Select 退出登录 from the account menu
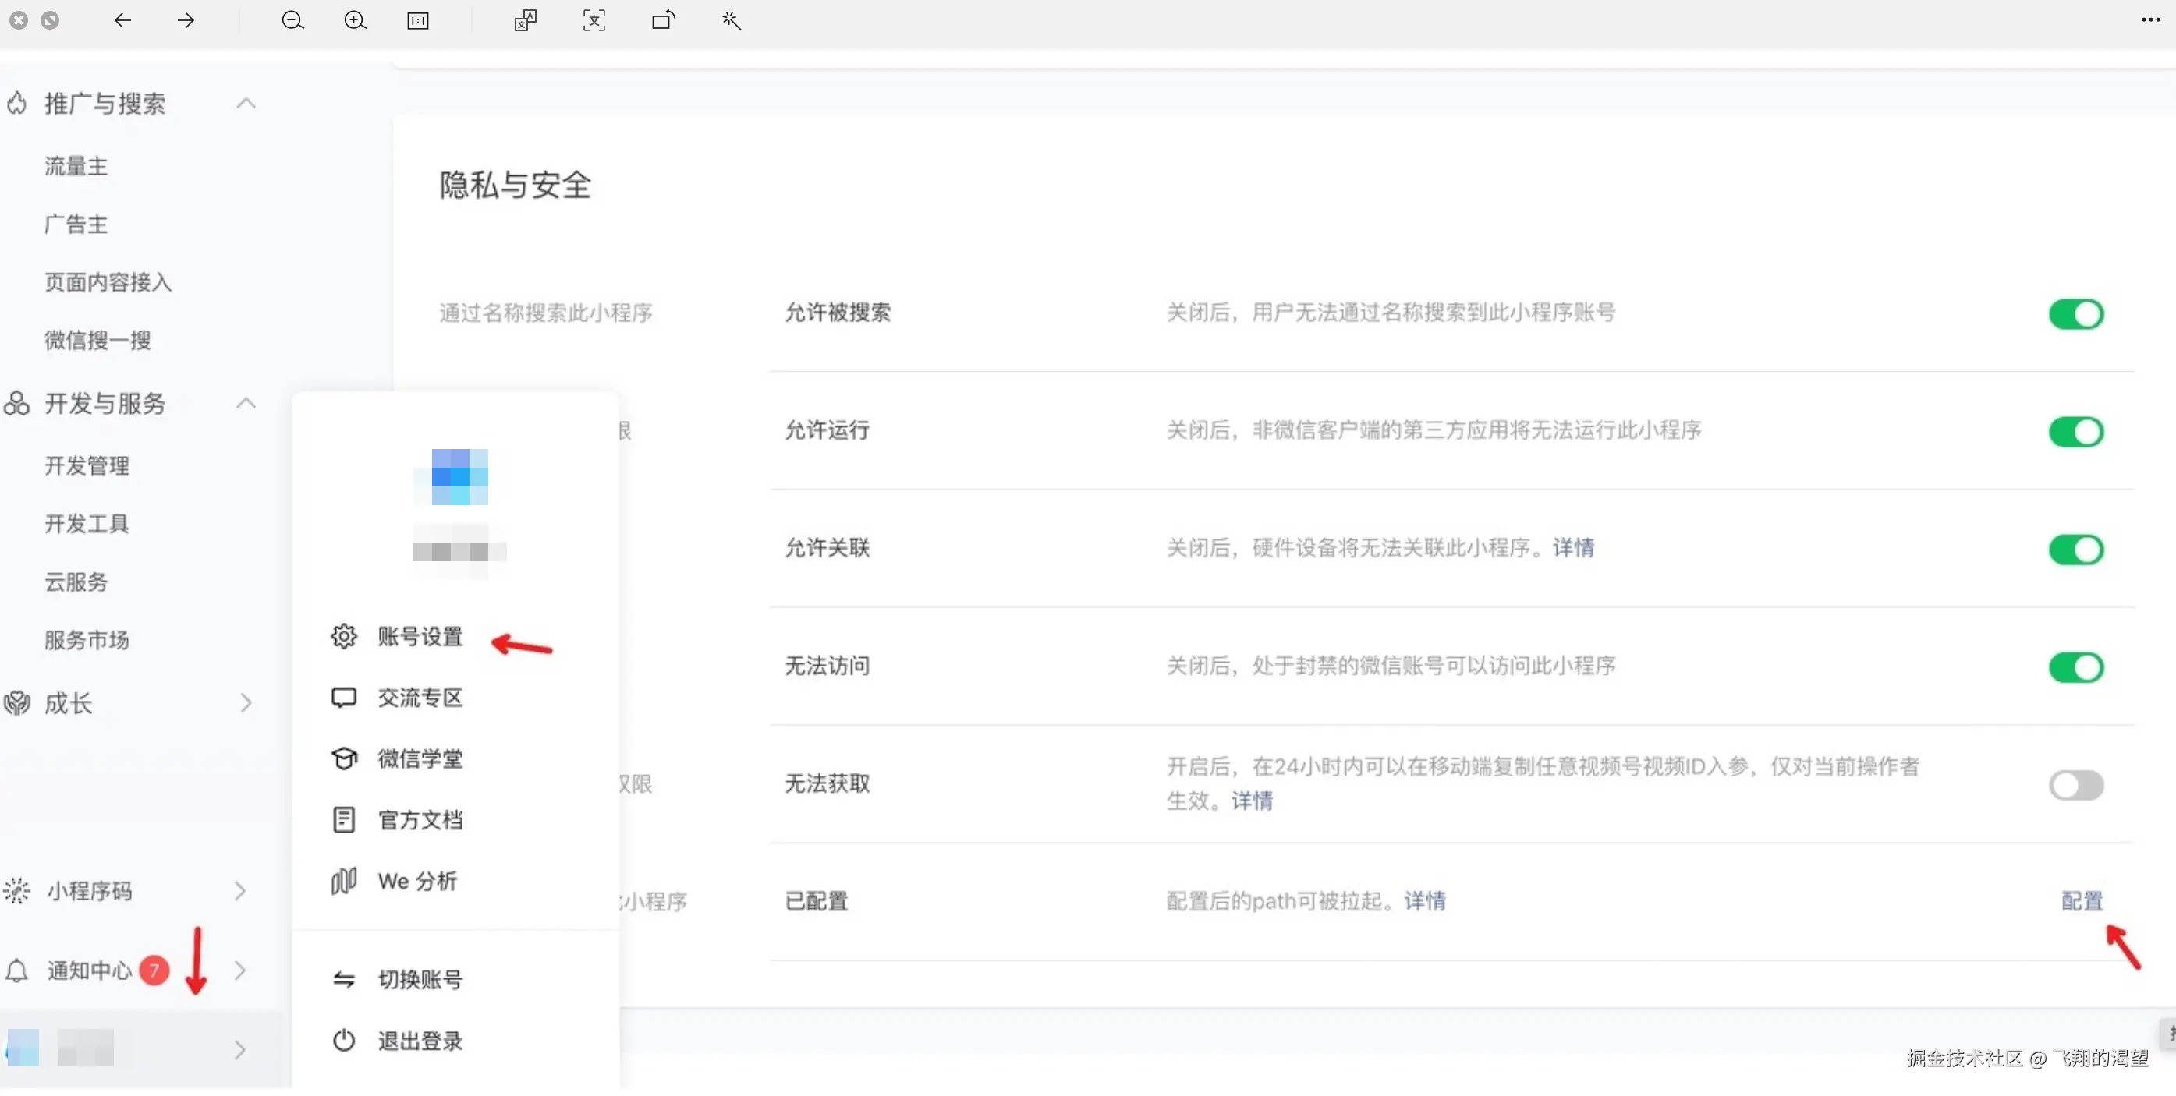Viewport: 2176px width, 1096px height. (419, 1041)
